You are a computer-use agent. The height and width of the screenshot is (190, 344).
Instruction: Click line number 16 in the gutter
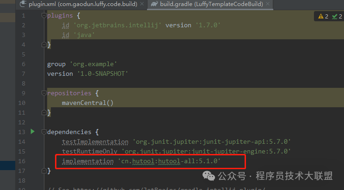[21, 161]
